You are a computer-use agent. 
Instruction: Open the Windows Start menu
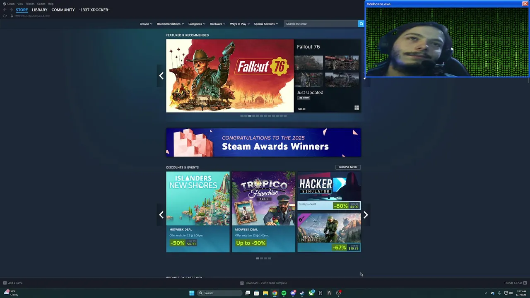[x=192, y=293]
